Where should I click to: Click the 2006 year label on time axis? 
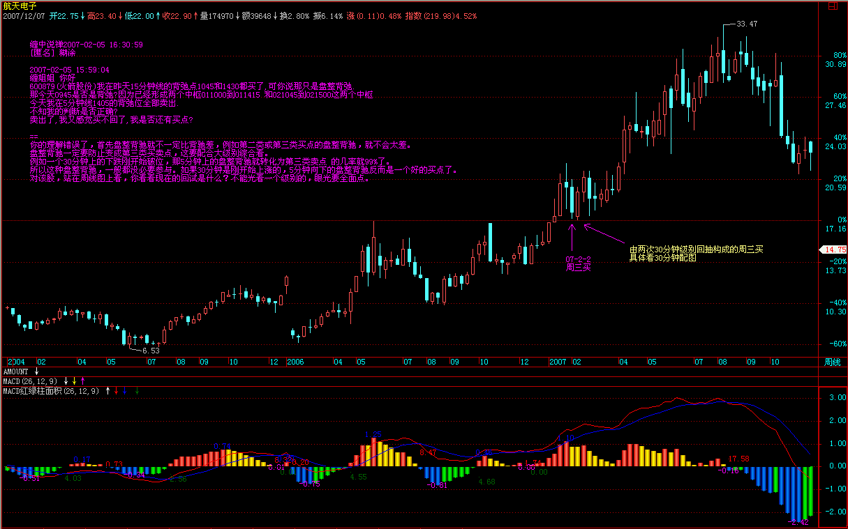pos(296,362)
